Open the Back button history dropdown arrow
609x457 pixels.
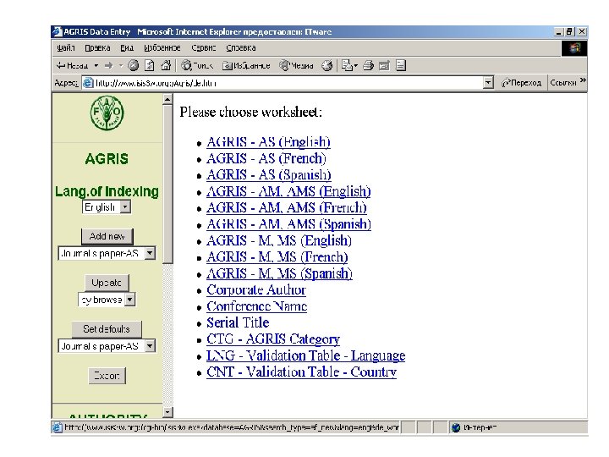click(x=96, y=66)
